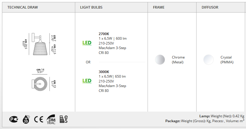Click the Lamp net weight text
Viewport: 246px width, 129px height.
tap(222, 116)
